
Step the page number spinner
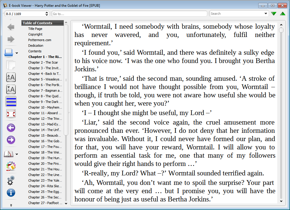[x=47, y=14]
